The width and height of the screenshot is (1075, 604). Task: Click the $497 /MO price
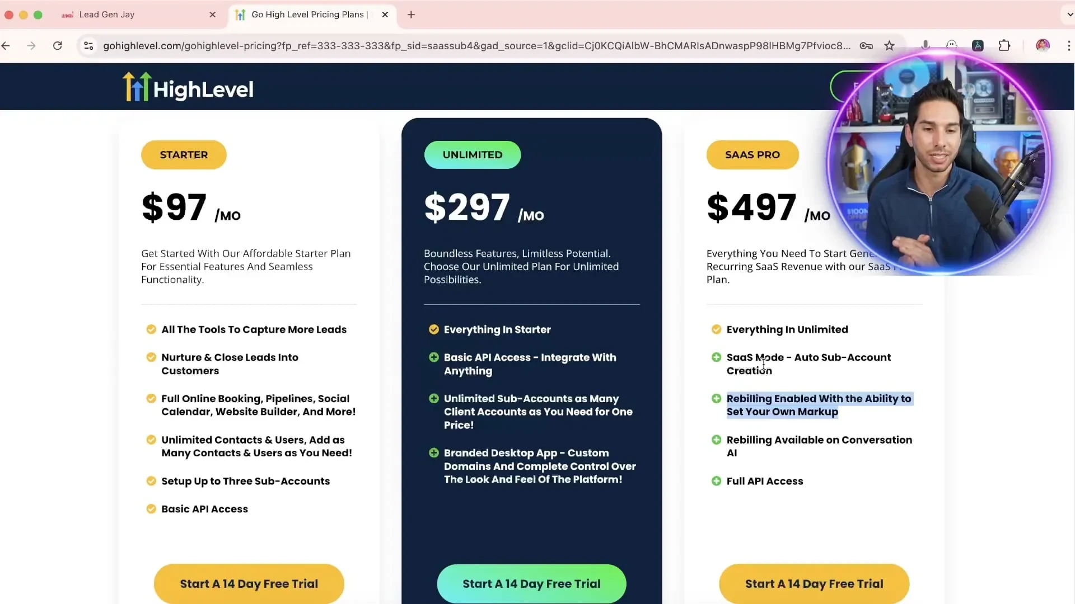tap(768, 207)
